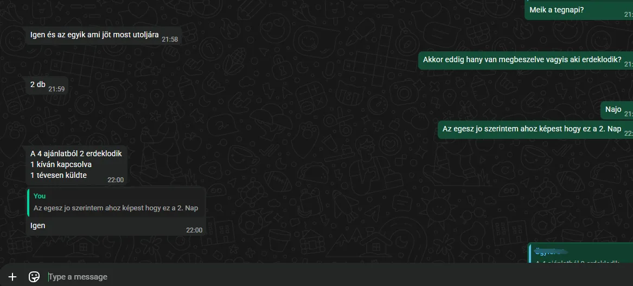Open the attach plus icon menu
633x286 pixels.
pyautogui.click(x=12, y=277)
